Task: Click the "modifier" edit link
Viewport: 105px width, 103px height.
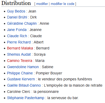Action: pos(42,4)
